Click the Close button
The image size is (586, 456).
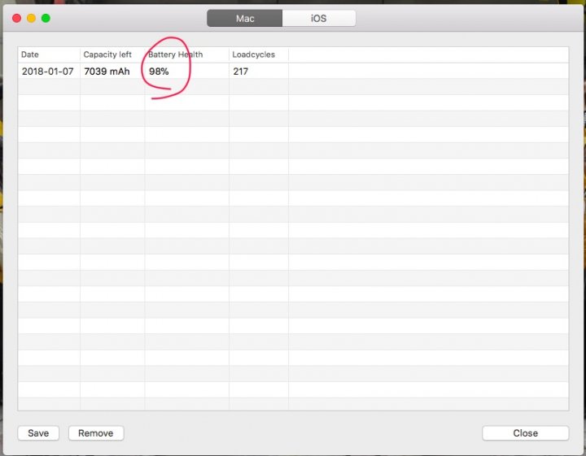click(525, 433)
